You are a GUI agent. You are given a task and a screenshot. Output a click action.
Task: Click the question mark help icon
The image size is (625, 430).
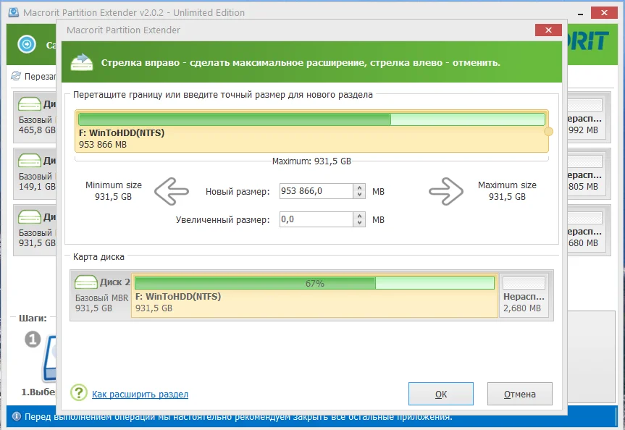pos(79,392)
